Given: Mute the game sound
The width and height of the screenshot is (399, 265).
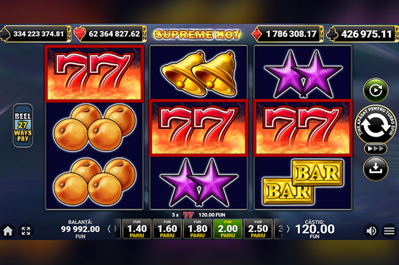Looking at the screenshot, I should click(x=371, y=230).
